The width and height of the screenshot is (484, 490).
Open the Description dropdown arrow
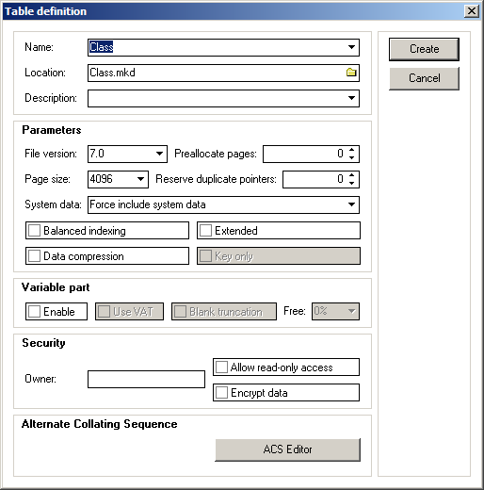click(351, 98)
